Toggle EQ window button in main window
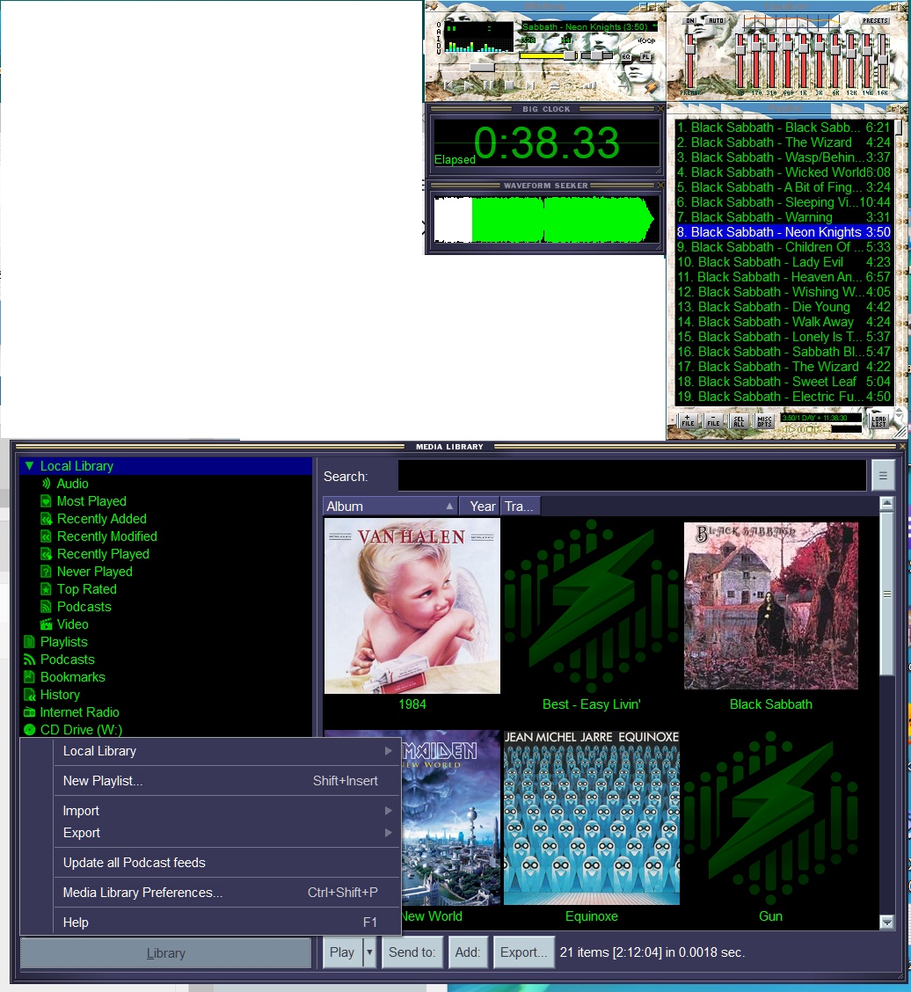This screenshot has height=992, width=911. click(x=626, y=56)
